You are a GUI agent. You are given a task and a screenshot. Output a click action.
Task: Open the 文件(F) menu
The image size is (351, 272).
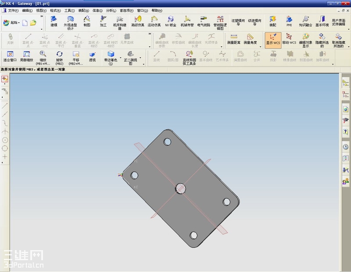point(13,11)
